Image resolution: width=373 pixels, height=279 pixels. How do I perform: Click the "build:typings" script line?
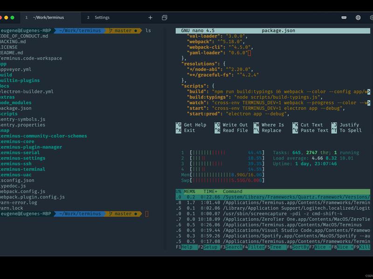255,97
